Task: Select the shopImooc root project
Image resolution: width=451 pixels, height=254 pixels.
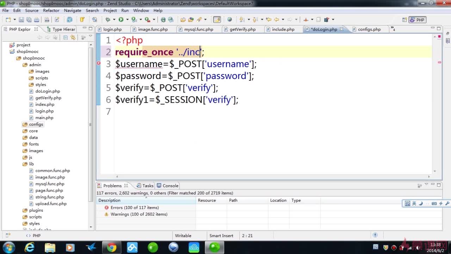Action: point(27,52)
